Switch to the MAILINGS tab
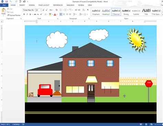This screenshot has height=126, width=163. coord(70,5)
